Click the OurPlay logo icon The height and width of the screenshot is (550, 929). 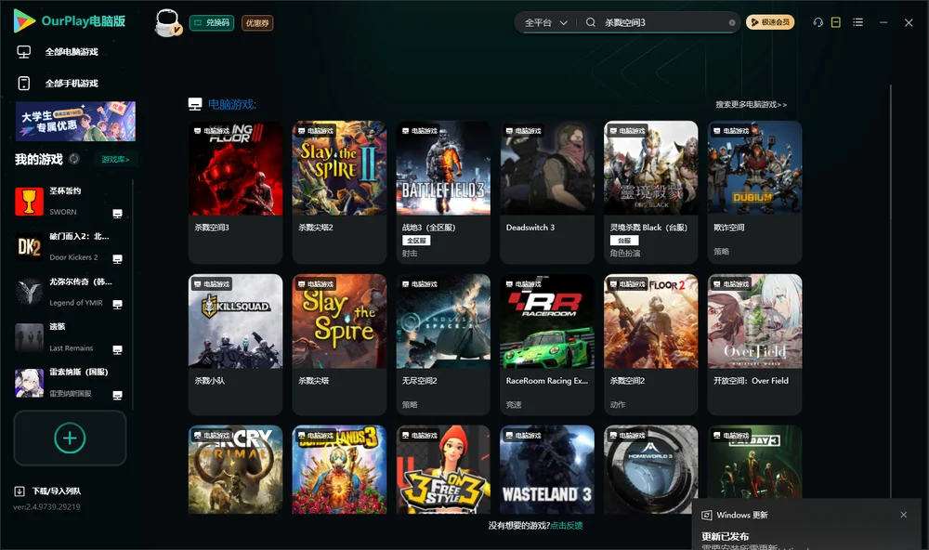[24, 20]
